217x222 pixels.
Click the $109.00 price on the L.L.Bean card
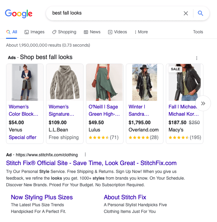[58, 122]
